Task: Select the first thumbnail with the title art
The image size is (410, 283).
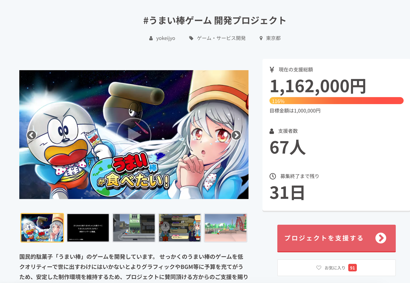Action: (x=42, y=228)
